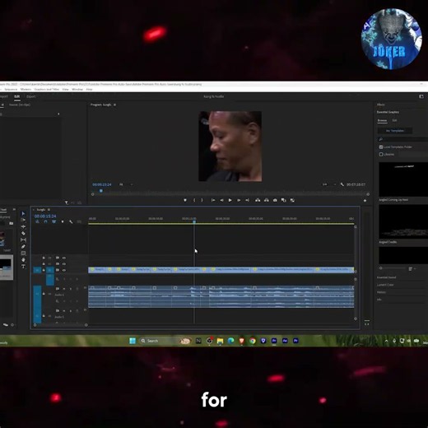Switch to the Import workspace tab

(x=4, y=96)
